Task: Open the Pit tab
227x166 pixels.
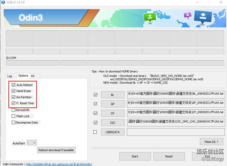Action: [x=33, y=76]
